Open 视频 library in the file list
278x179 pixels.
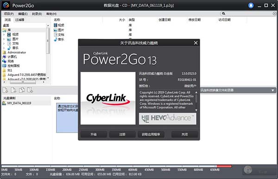click(59, 25)
